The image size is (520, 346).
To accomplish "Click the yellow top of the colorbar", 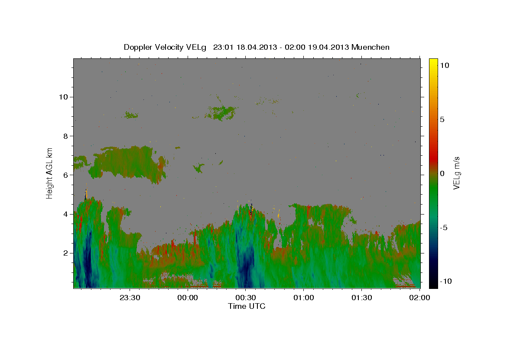I will [x=433, y=63].
